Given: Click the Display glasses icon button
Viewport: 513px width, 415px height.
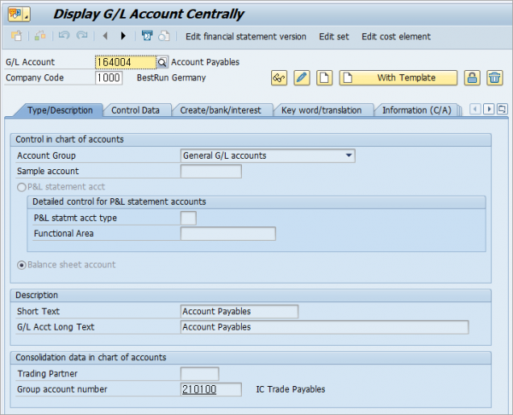Looking at the screenshot, I should 279,78.
